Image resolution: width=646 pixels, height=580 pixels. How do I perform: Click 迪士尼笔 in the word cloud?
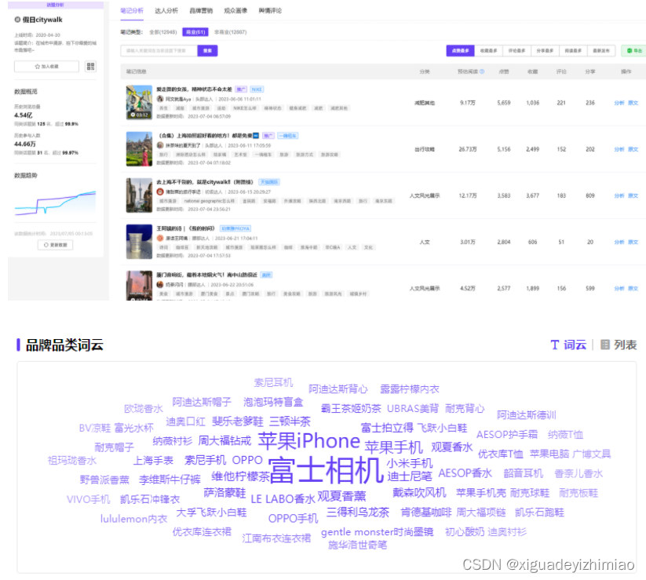(x=410, y=476)
